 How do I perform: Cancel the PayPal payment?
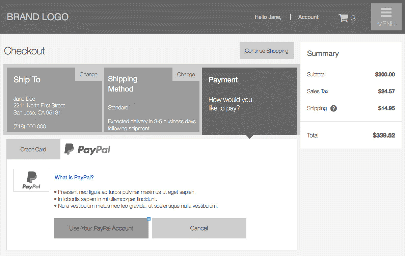pyautogui.click(x=199, y=228)
